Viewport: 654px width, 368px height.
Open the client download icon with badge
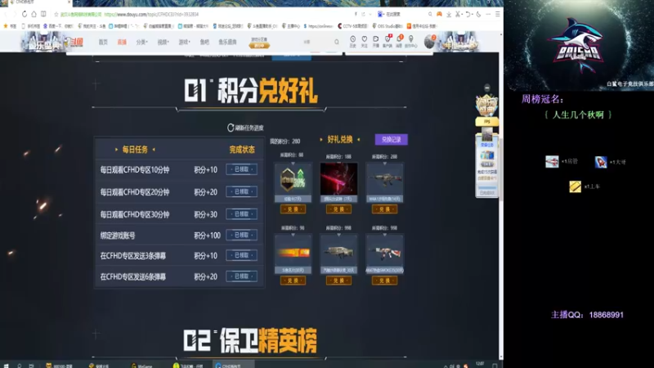(x=387, y=41)
